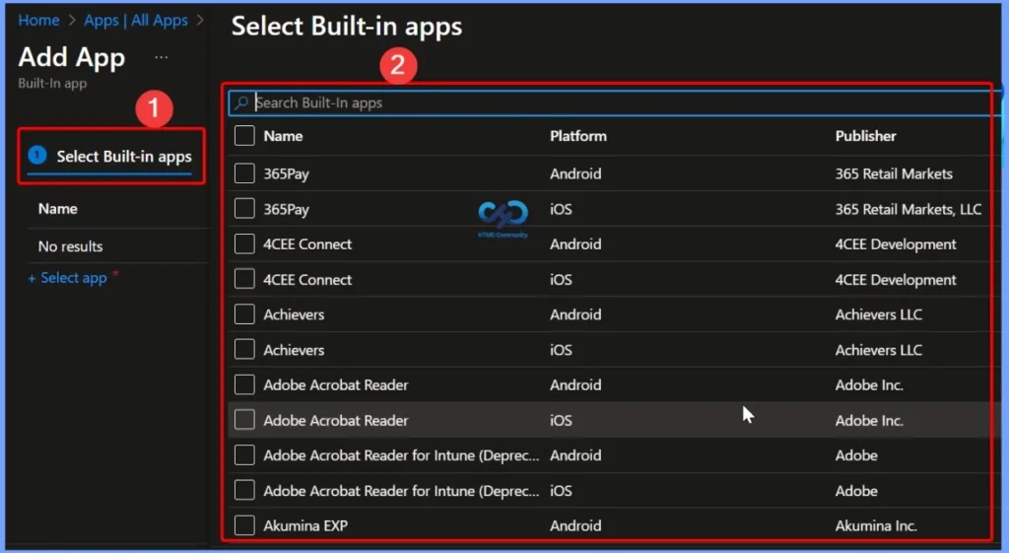The width and height of the screenshot is (1009, 553).
Task: Check the 4CEE Connect iOS checkbox
Action: pyautogui.click(x=244, y=279)
